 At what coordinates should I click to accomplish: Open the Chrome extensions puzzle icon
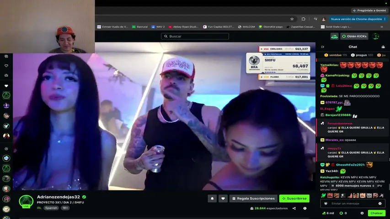click(x=304, y=19)
